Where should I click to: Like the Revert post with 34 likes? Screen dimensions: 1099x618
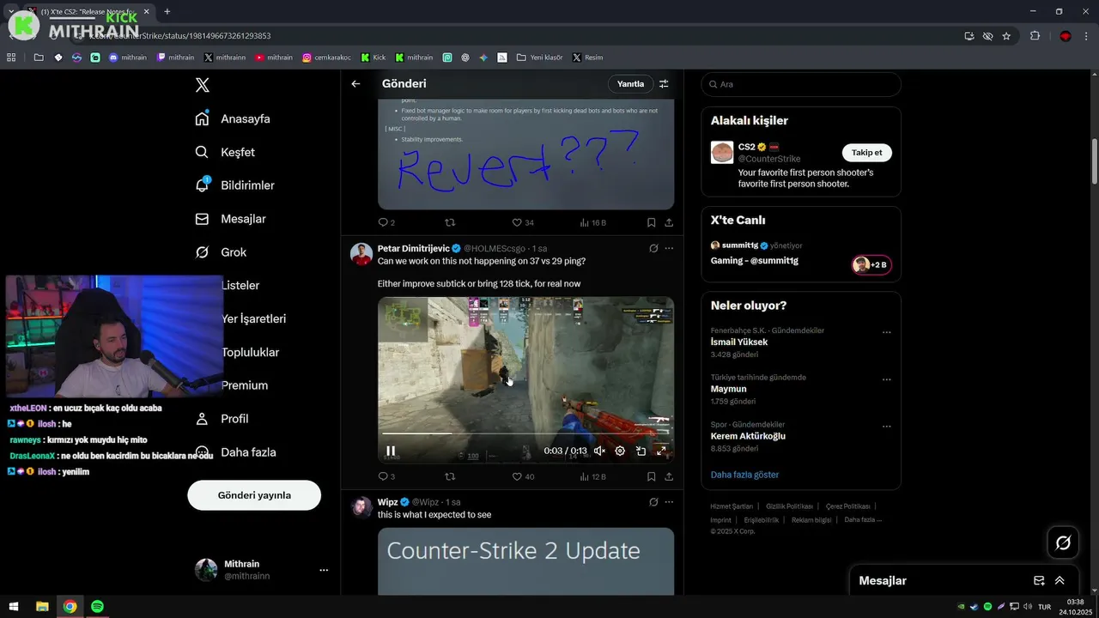[523, 222]
